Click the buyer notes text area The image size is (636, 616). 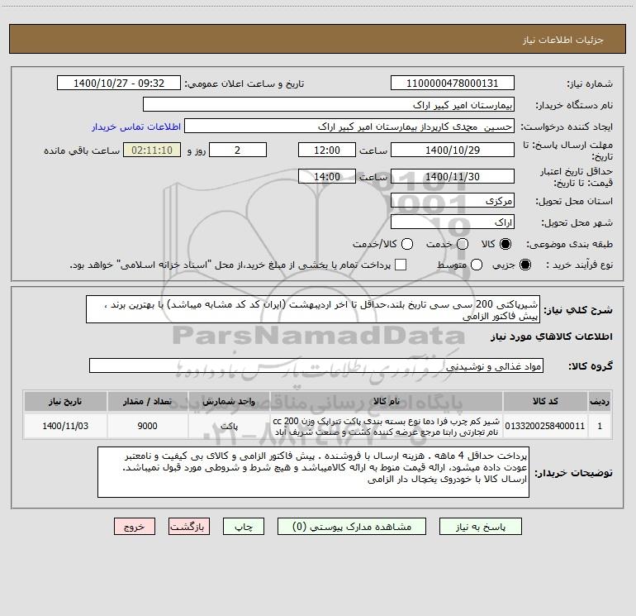click(313, 472)
